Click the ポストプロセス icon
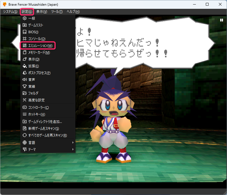This screenshot has width=227, height=195. tap(25, 73)
